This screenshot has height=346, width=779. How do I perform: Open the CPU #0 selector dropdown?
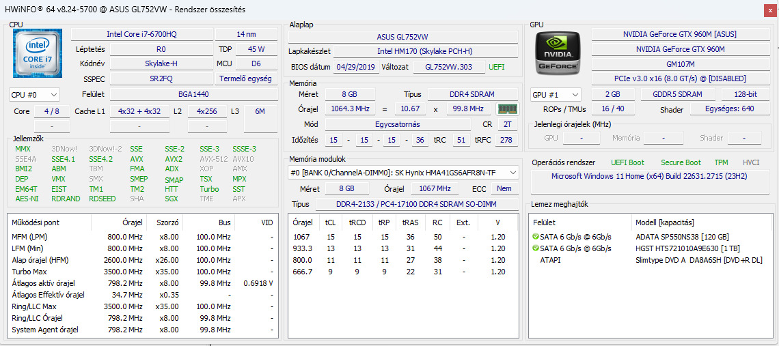(x=34, y=94)
